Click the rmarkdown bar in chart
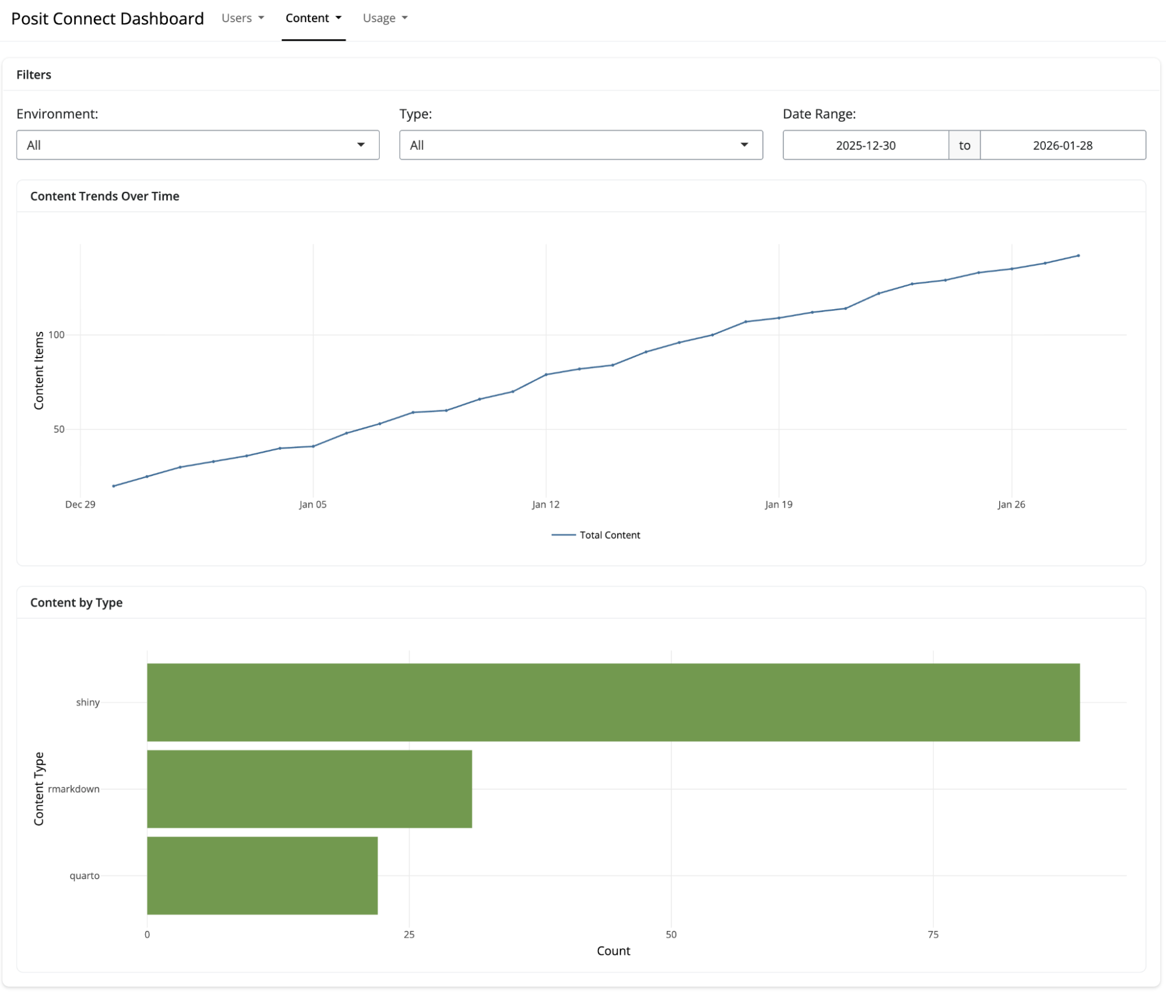 coord(309,789)
